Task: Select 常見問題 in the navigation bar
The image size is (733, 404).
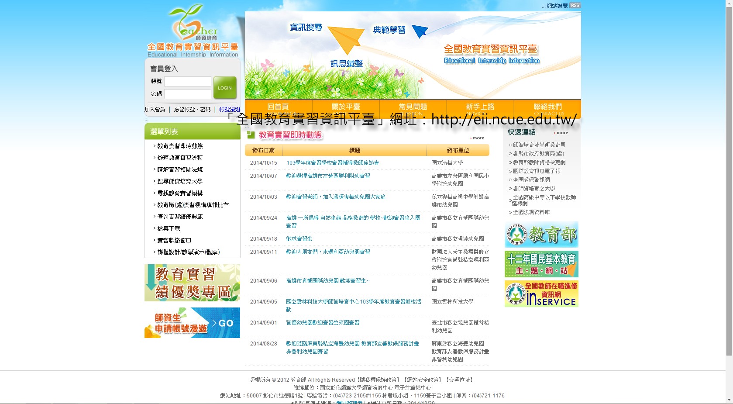Action: tap(413, 107)
